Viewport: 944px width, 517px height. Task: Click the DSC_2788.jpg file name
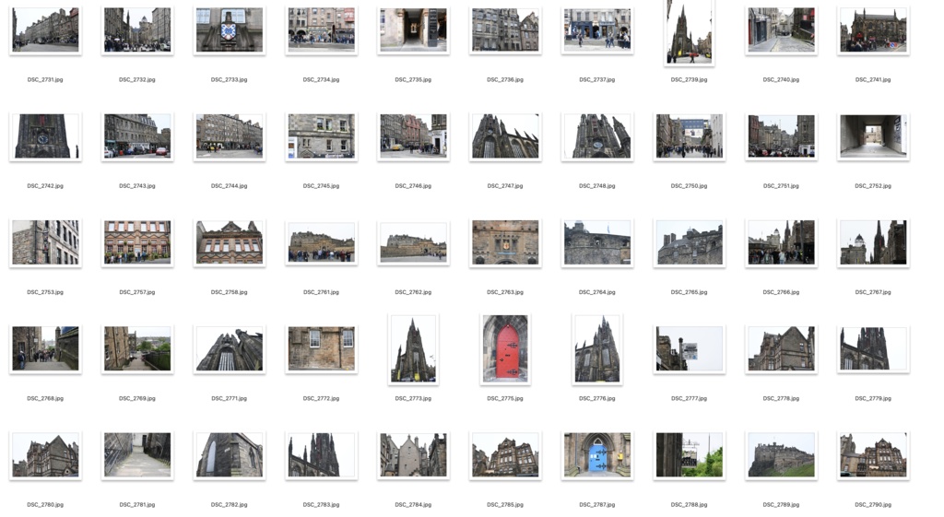click(690, 504)
